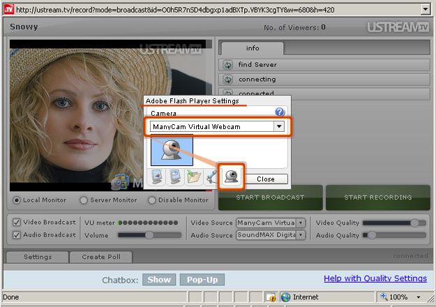
Task: Click the refresh icon beside find Server
Action: pos(227,65)
